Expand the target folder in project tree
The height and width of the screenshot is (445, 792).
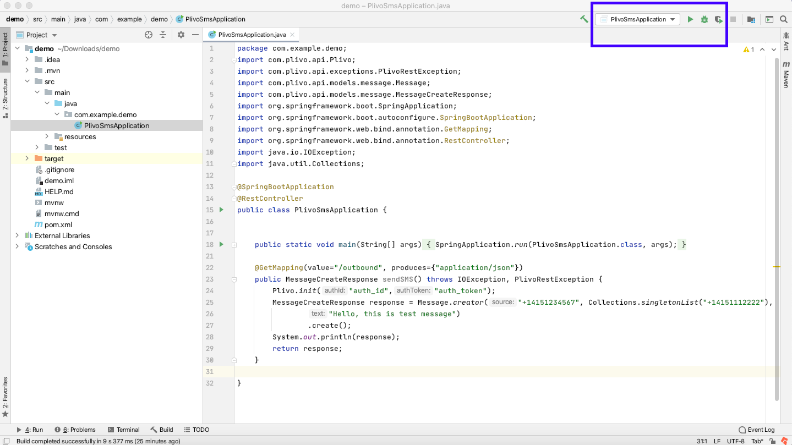[x=27, y=158]
